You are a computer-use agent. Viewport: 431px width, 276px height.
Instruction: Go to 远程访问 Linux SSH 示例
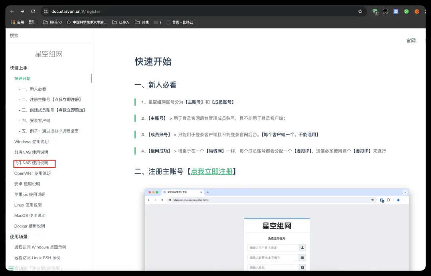click(38, 258)
